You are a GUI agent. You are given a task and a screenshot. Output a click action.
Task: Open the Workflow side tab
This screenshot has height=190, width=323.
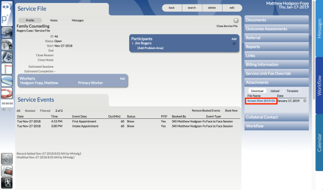click(319, 85)
